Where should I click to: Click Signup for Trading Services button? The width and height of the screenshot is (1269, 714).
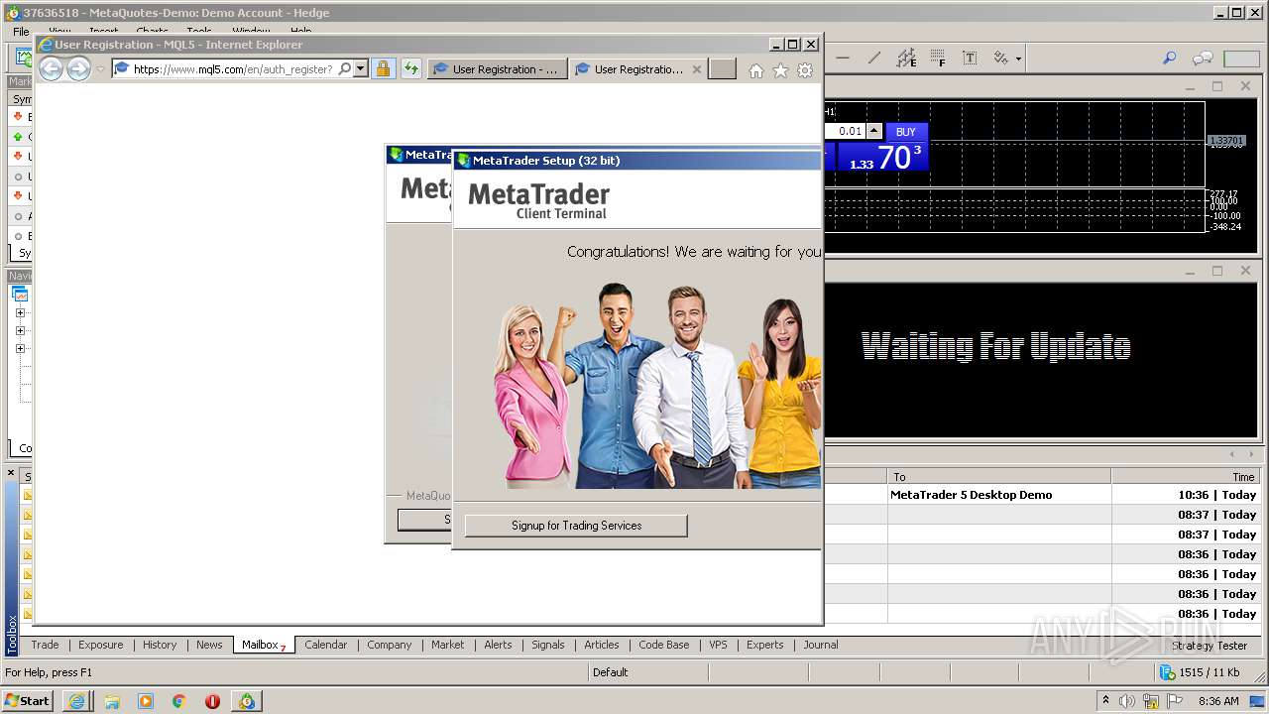pyautogui.click(x=576, y=526)
